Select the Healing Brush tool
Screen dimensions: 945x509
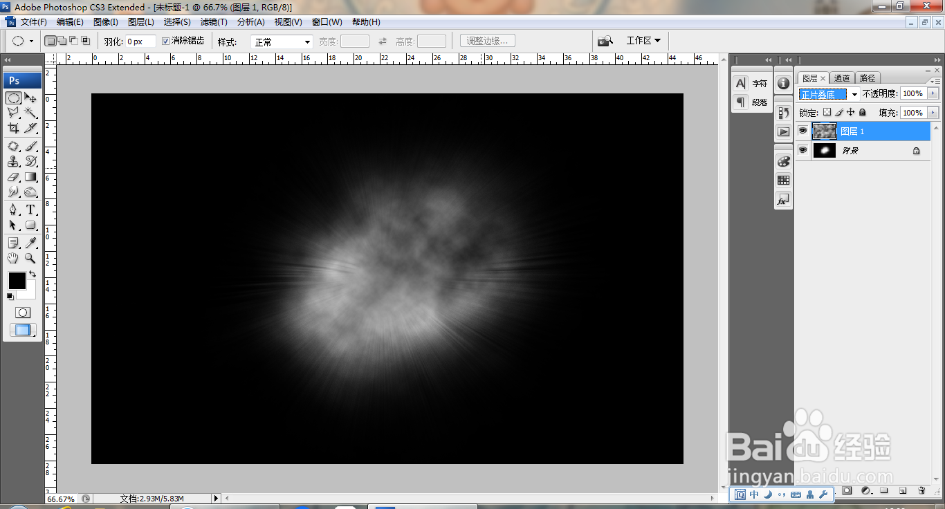[x=14, y=146]
